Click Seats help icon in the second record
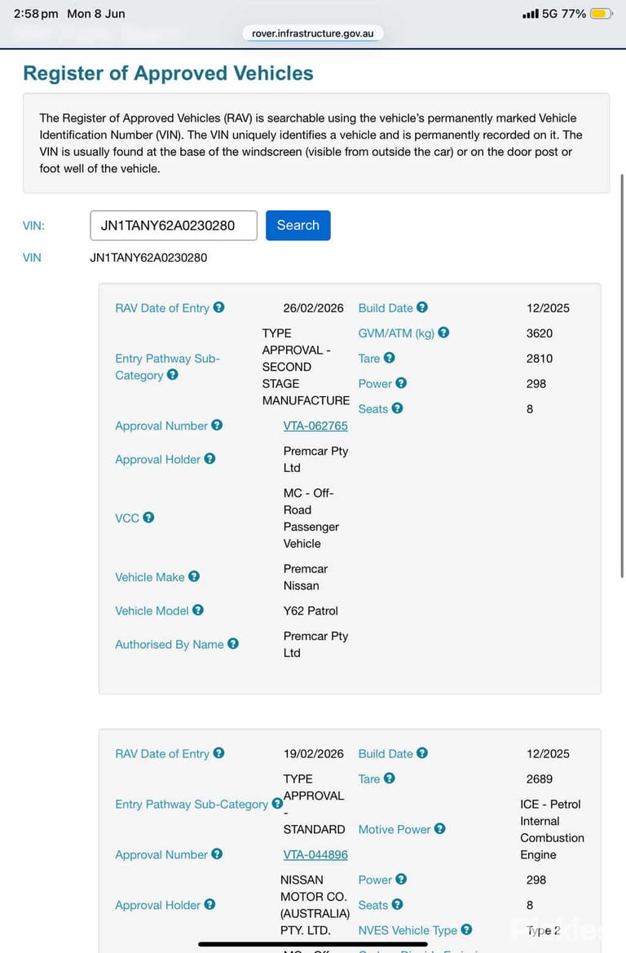The image size is (626, 953). pos(398,904)
